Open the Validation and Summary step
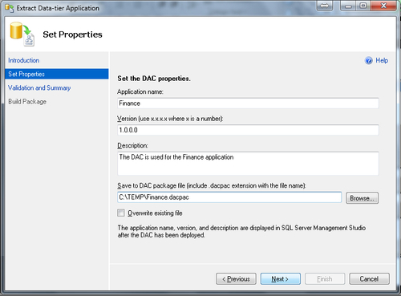The width and height of the screenshot is (401, 296). [x=39, y=87]
